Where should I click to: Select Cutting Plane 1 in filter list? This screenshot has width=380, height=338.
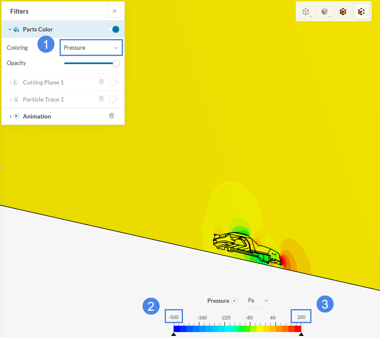43,82
